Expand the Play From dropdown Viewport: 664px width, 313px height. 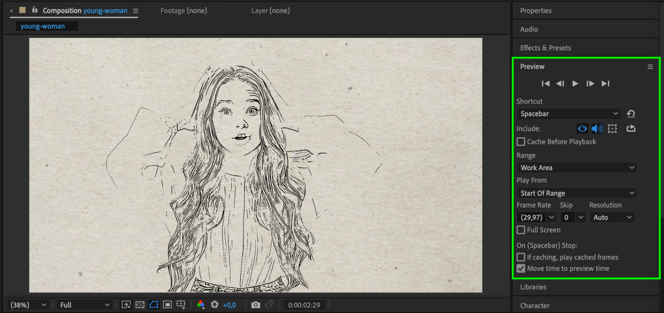coord(577,193)
